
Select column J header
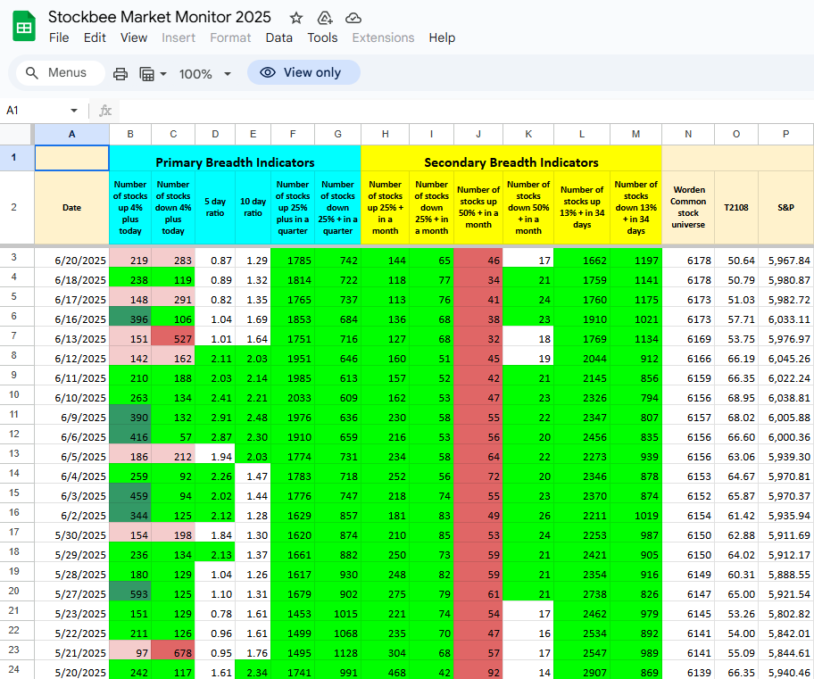coord(478,135)
